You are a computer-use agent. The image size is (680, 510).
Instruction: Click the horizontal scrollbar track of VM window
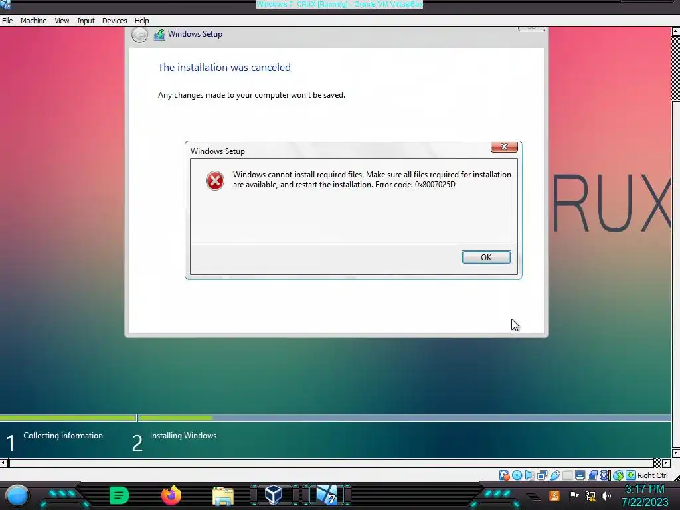click(x=331, y=463)
